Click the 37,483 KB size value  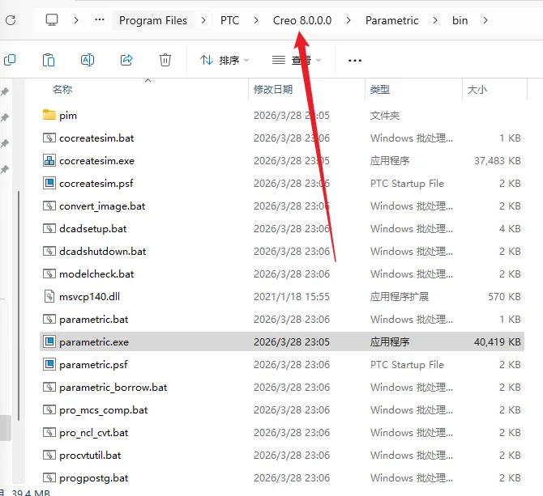(x=498, y=161)
